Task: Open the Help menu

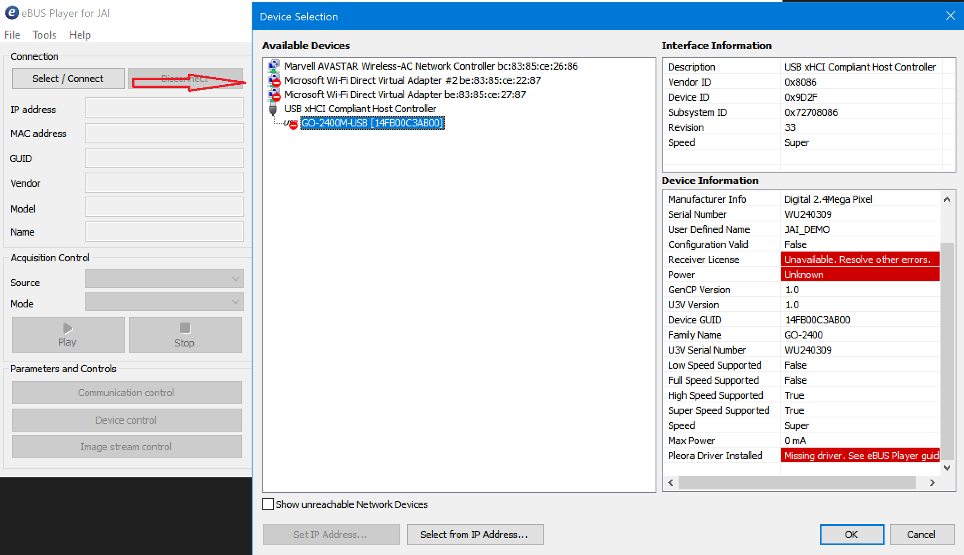Action: (x=80, y=35)
